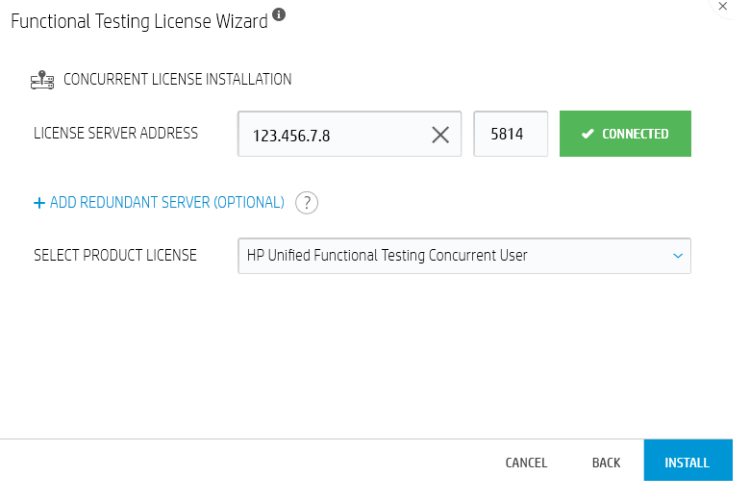The image size is (750, 501).
Task: Click Add Redundant Server (Optional) link
Action: 167,202
